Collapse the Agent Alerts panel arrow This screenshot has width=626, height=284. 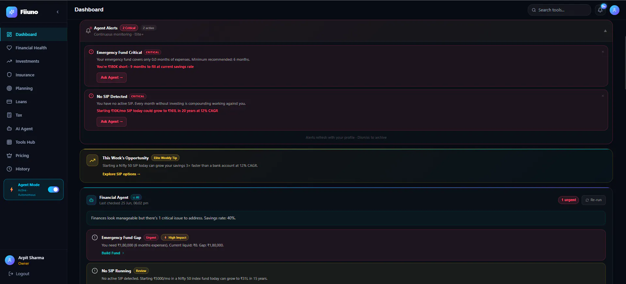pos(605,31)
